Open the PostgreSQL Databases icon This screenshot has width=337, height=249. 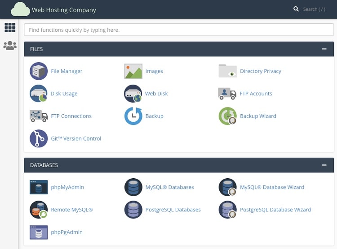(x=133, y=210)
